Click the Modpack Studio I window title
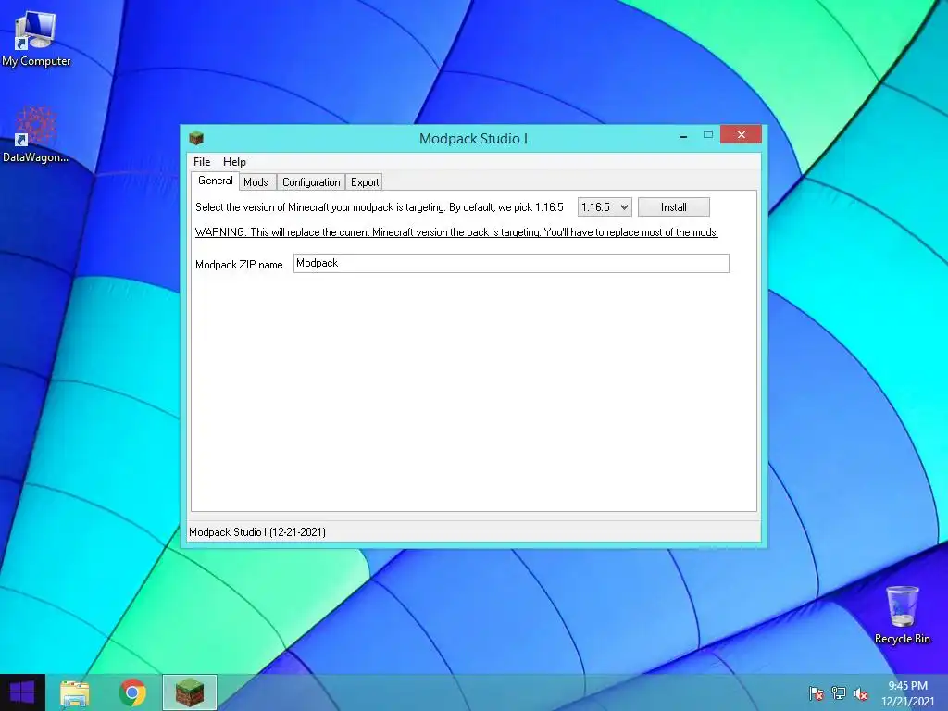The image size is (948, 711). (473, 139)
